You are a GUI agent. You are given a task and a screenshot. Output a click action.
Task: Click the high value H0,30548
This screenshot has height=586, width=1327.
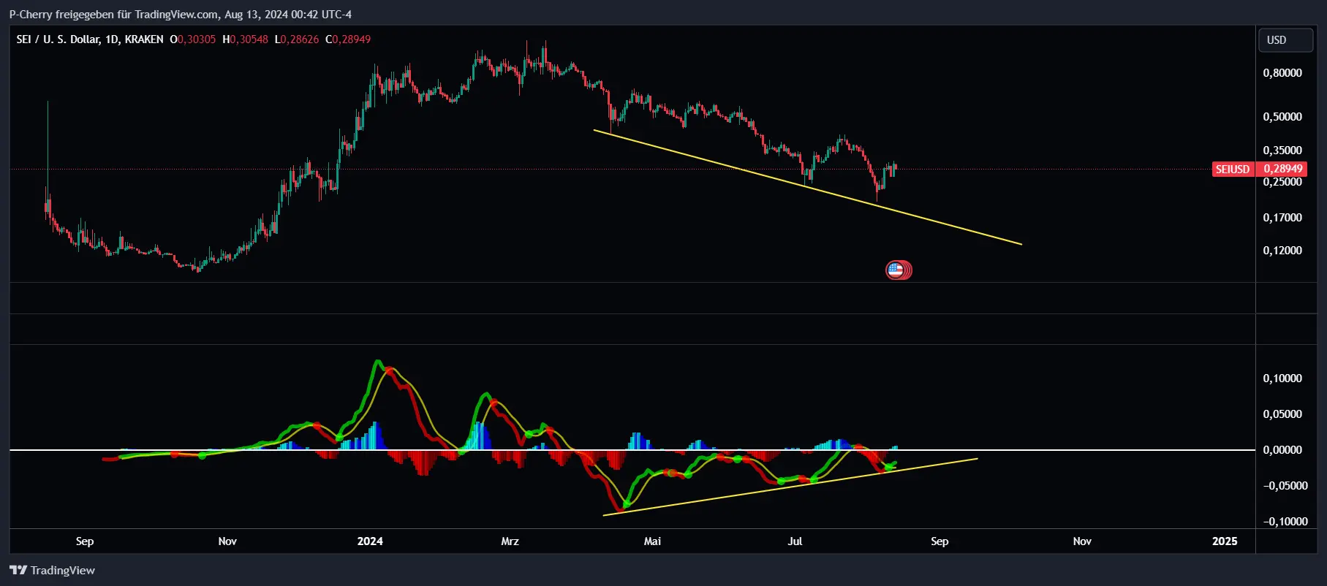[245, 39]
